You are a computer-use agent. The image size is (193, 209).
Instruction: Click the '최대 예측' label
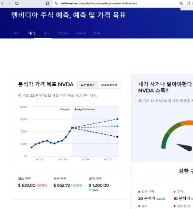pos(95,179)
